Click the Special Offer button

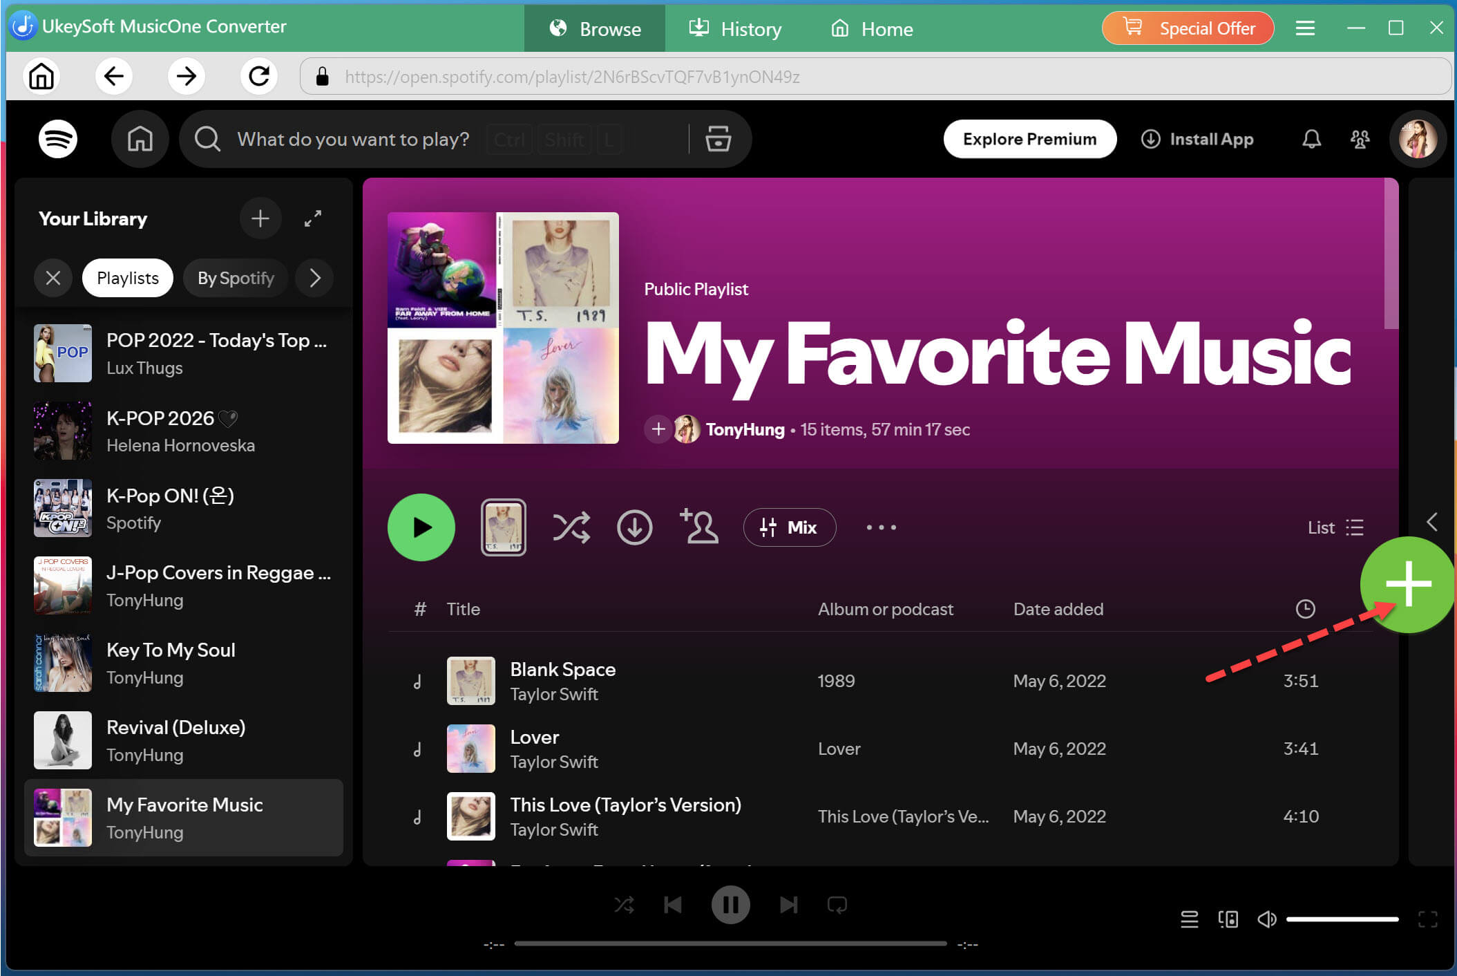point(1188,28)
